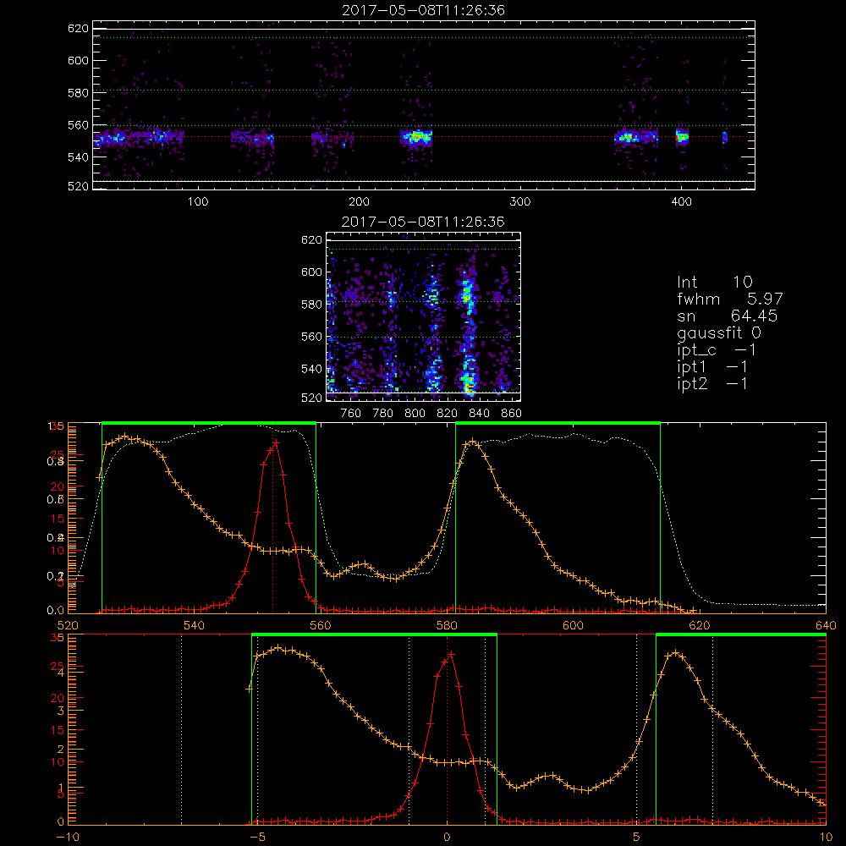Click the "860" x-axis label of the small image
This screenshot has height=846, width=846.
(512, 414)
